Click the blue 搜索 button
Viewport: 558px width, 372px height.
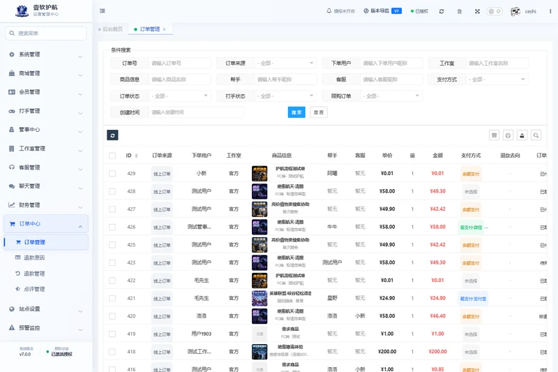[x=296, y=112]
